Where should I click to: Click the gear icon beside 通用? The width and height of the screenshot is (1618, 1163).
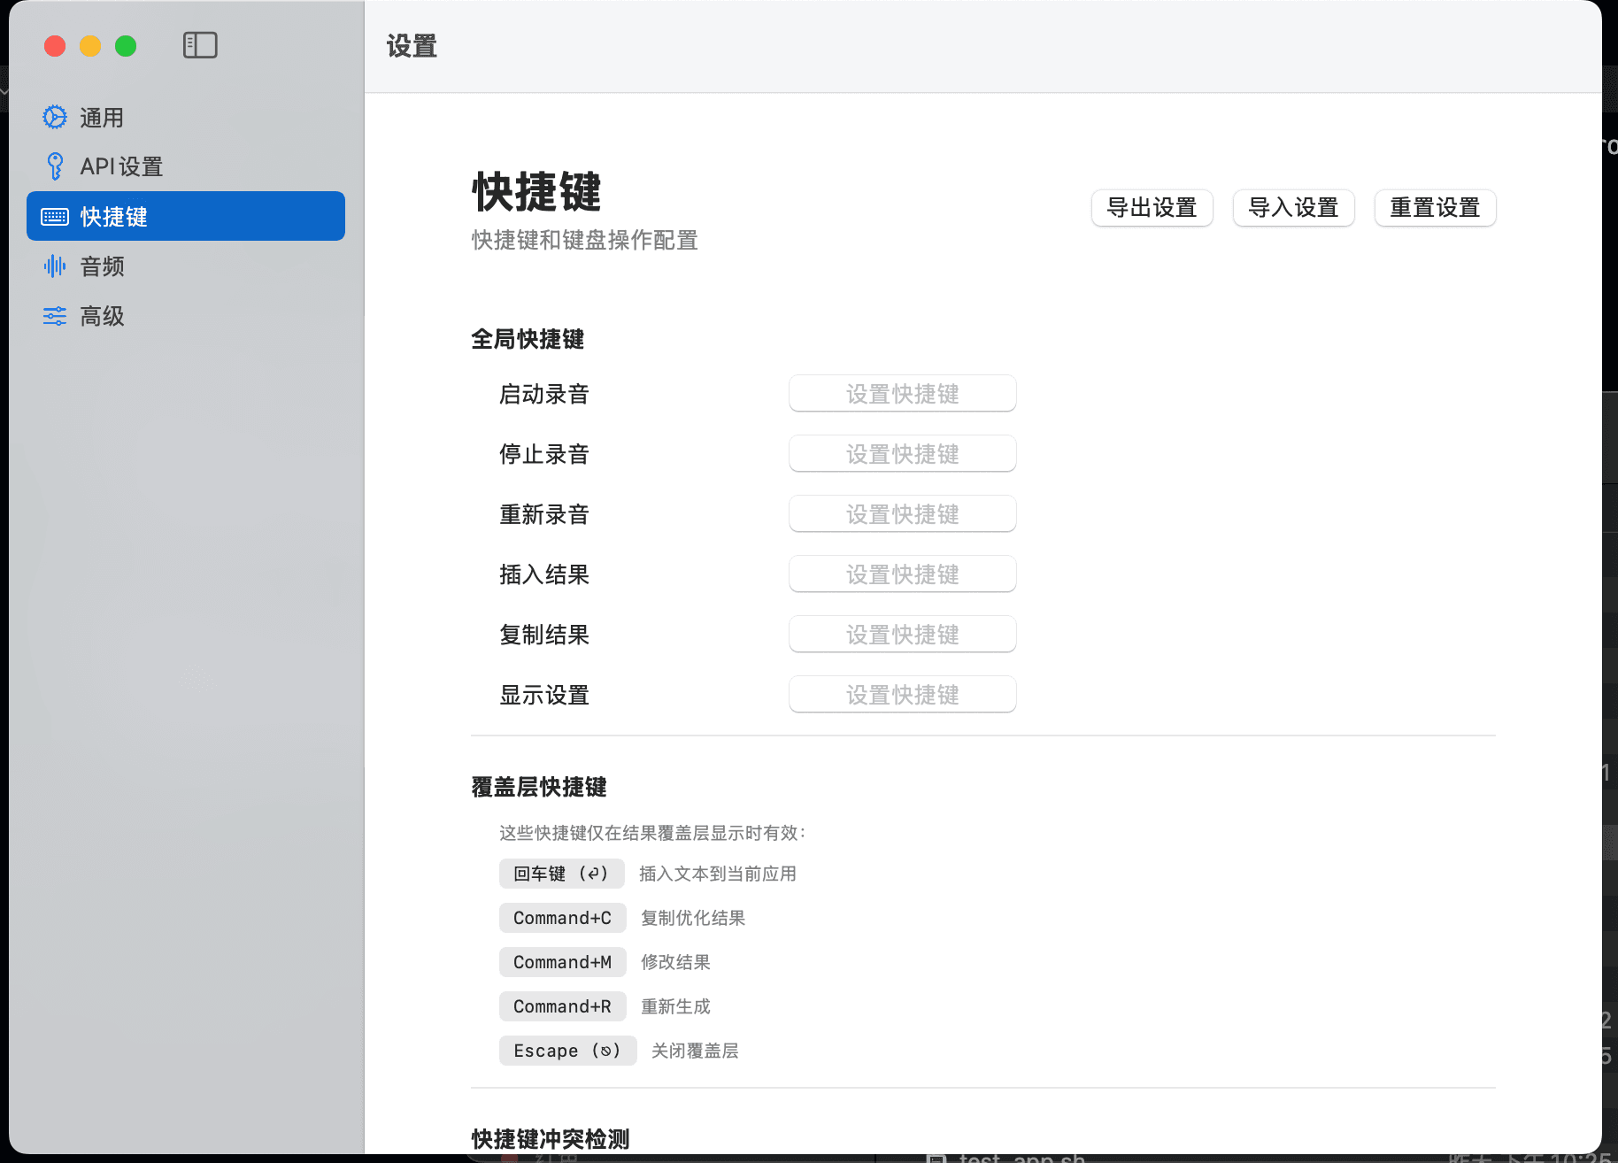point(55,117)
